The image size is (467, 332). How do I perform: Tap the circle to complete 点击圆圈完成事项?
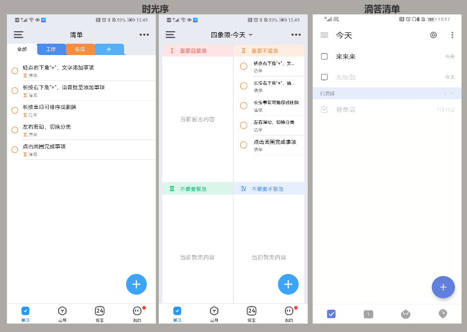[14, 149]
